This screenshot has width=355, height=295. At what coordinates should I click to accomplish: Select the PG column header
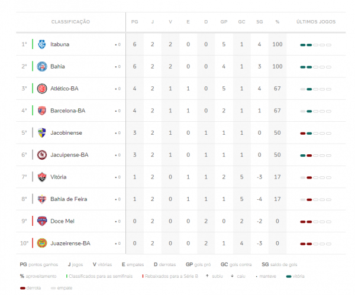click(135, 22)
